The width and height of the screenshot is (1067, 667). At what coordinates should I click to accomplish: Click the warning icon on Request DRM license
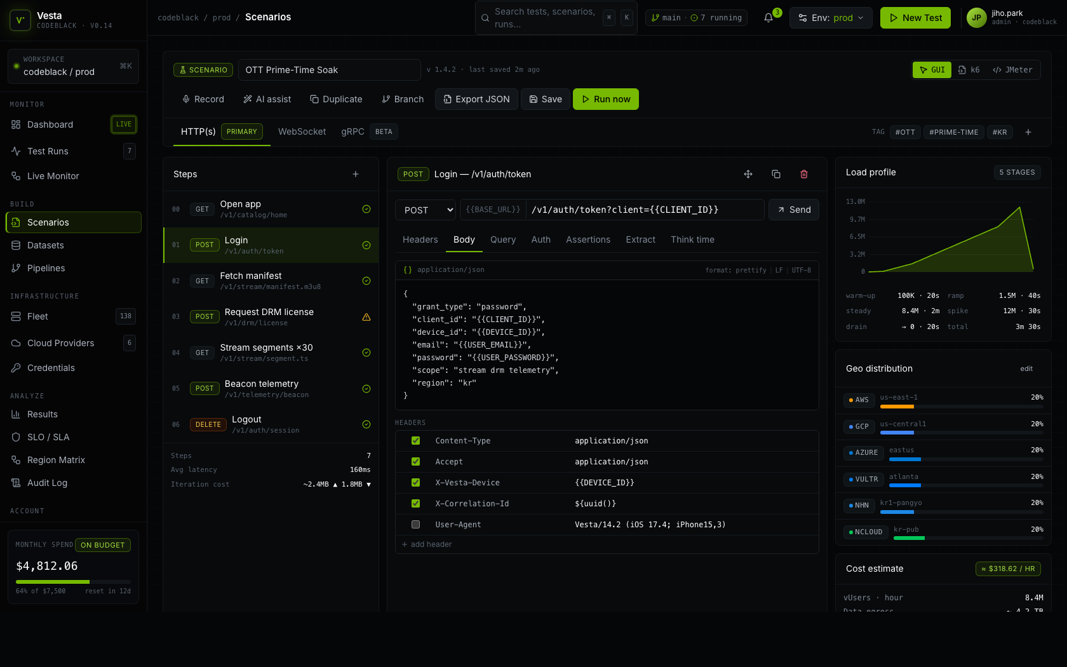pos(366,317)
